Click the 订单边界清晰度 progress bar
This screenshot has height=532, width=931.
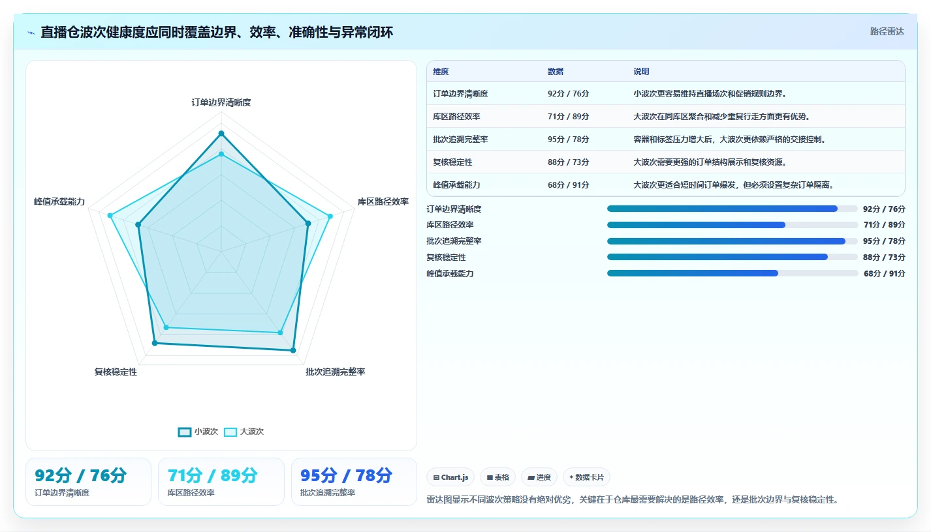(733, 209)
